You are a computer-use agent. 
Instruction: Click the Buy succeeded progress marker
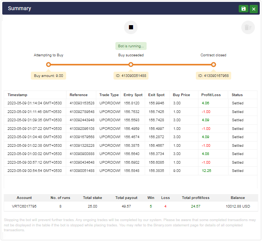131,65
